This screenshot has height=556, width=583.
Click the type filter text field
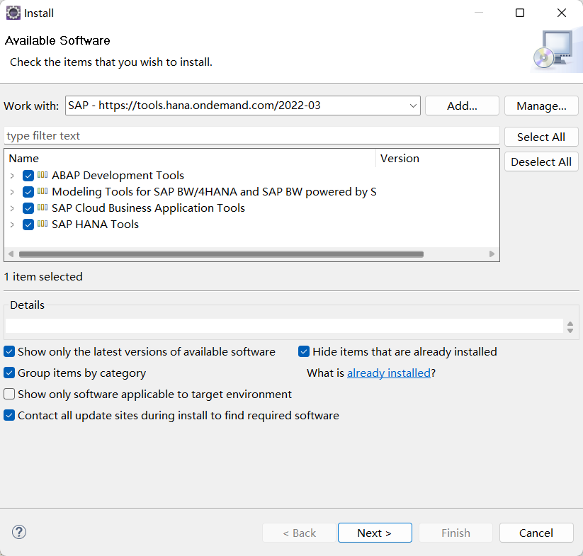point(251,136)
